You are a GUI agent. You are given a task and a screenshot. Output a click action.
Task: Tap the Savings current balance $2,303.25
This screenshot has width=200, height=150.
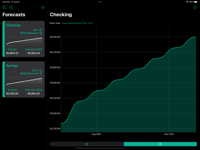(x=12, y=93)
